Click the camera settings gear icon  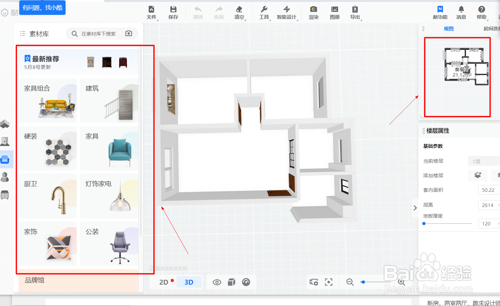[314, 282]
